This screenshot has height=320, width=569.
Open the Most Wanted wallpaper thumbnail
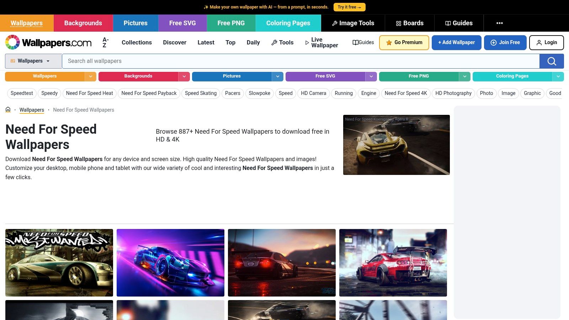coord(59,263)
